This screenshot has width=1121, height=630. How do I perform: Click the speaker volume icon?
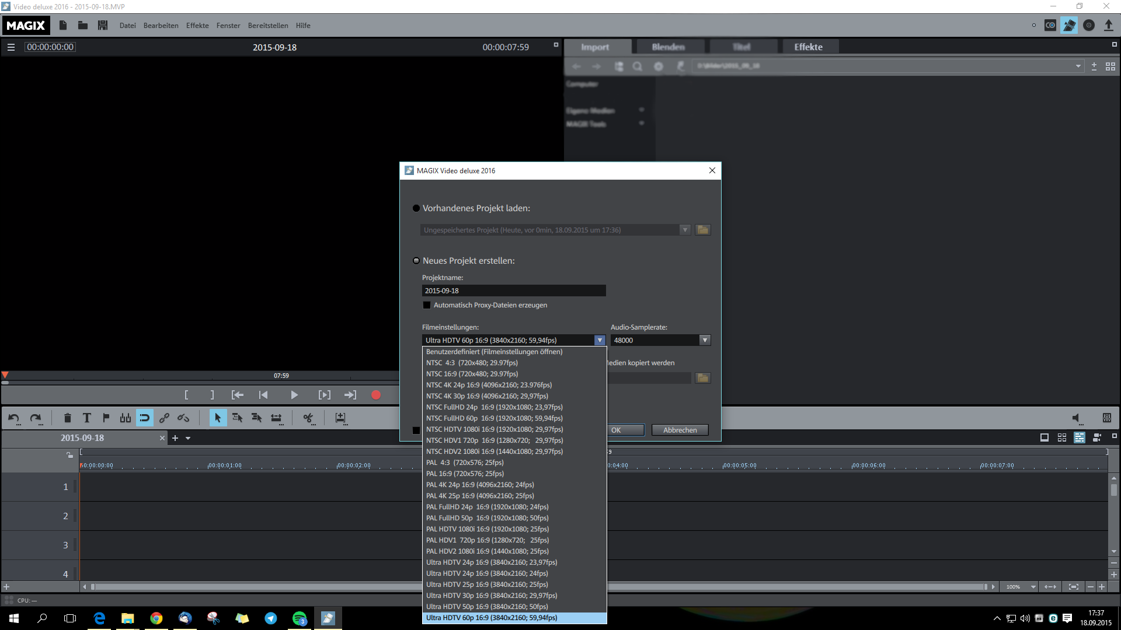[x=1077, y=418]
